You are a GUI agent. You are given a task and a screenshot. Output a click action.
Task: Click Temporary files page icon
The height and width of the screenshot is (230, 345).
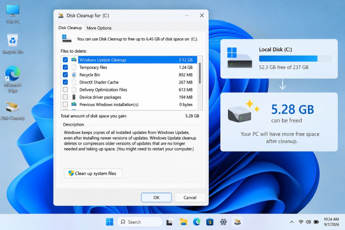pyautogui.click(x=74, y=67)
